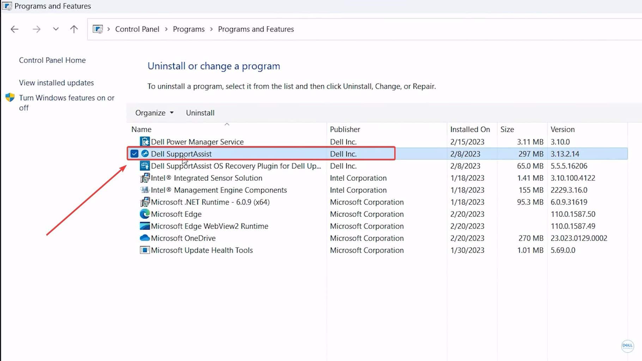The width and height of the screenshot is (642, 361).
Task: Select Dell SupportAssist OS Recovery Plugin name
Action: point(236,166)
